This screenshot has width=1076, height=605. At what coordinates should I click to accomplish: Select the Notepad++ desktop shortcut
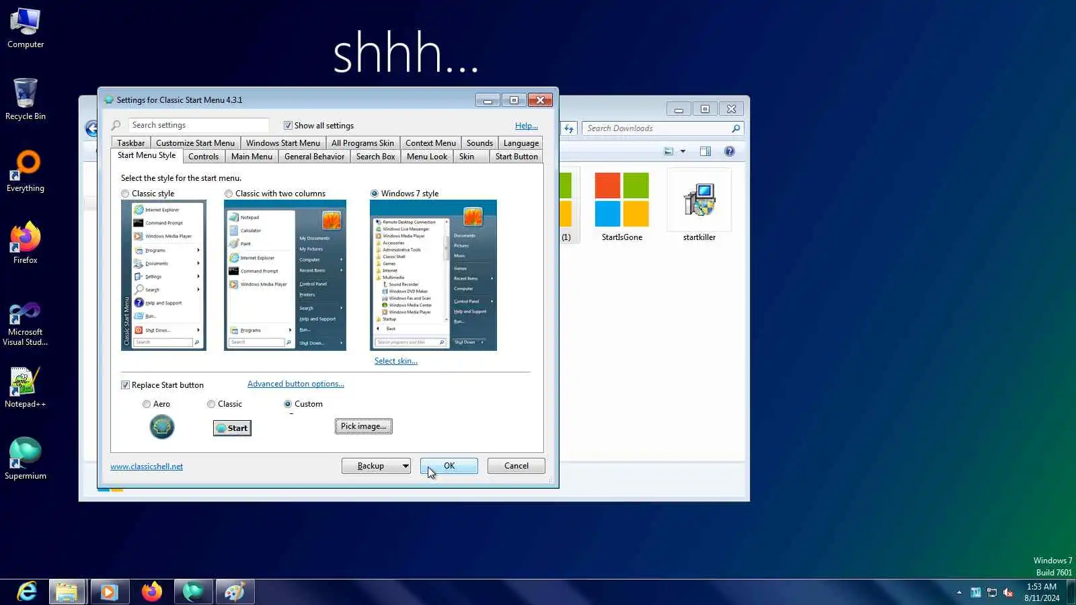[x=26, y=387]
